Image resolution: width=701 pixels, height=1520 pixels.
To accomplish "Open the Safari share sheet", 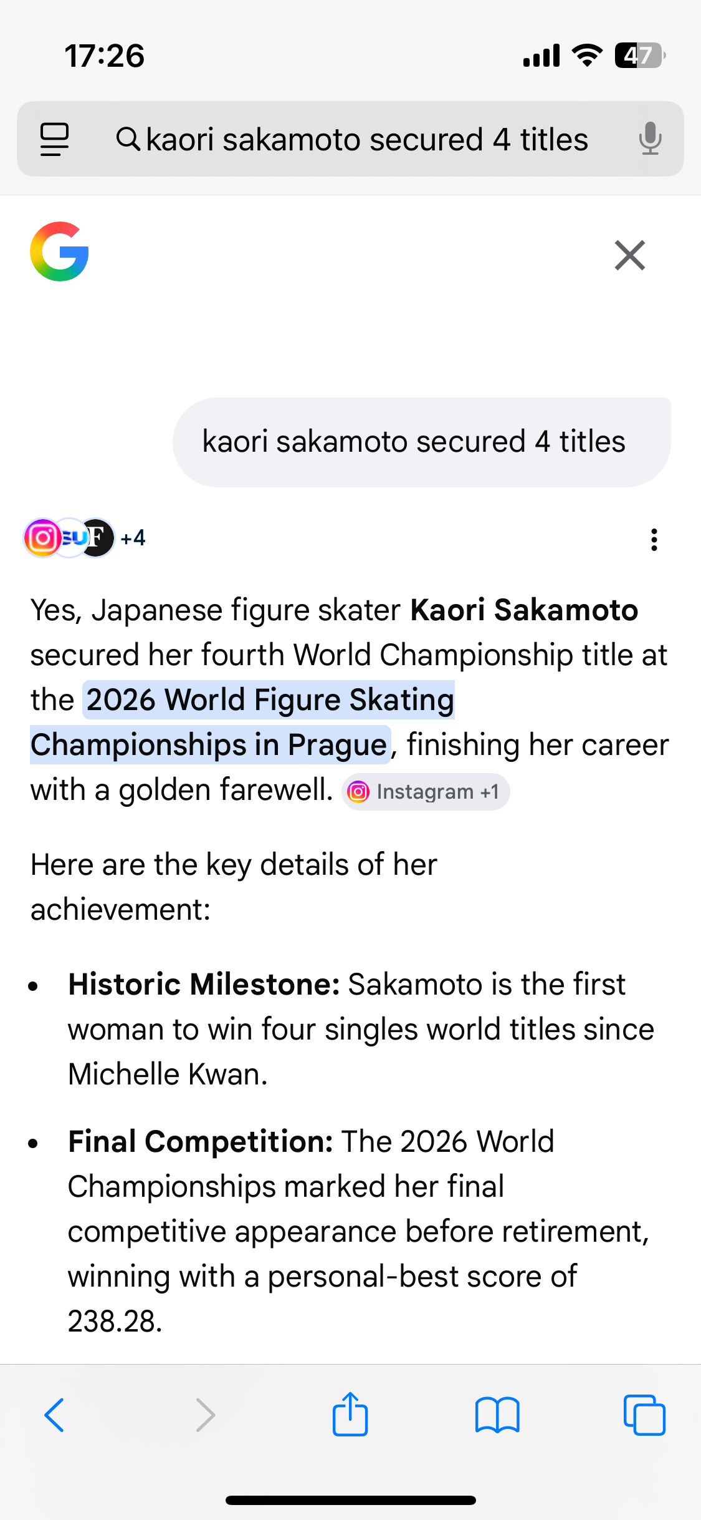I will click(350, 1415).
